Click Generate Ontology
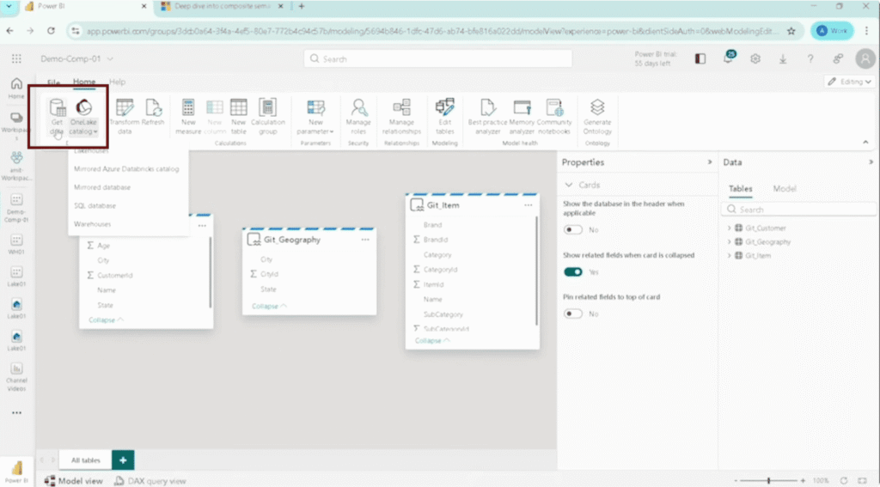The height and width of the screenshot is (487, 880). point(597,117)
